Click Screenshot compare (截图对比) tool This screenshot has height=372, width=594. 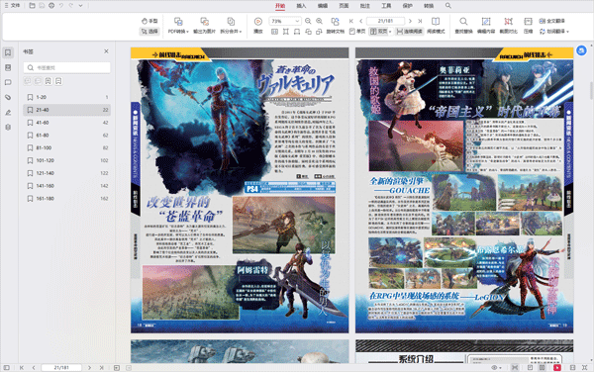[x=509, y=26]
